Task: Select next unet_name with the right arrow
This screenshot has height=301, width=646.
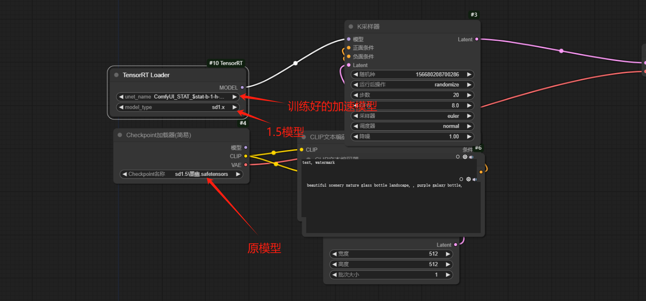Action: pyautogui.click(x=235, y=97)
